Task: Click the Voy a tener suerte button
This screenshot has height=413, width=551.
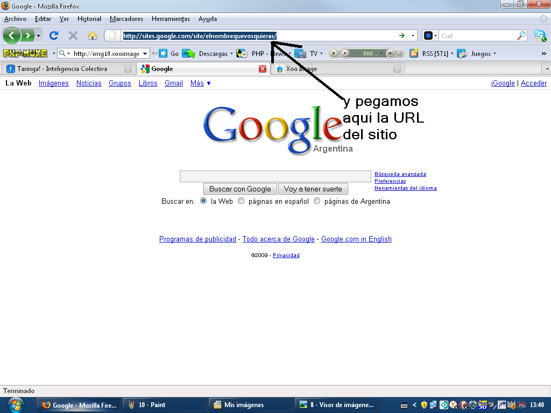Action: click(313, 189)
